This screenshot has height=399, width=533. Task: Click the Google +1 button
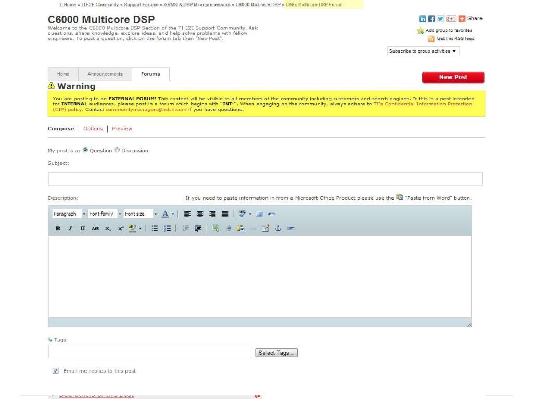coord(451,19)
